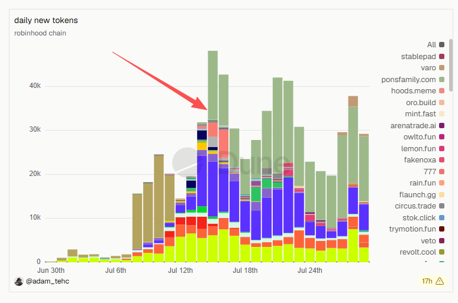This screenshot has width=458, height=303.
Task: Click the legend's vertical scrollbar
Action: [451, 66]
